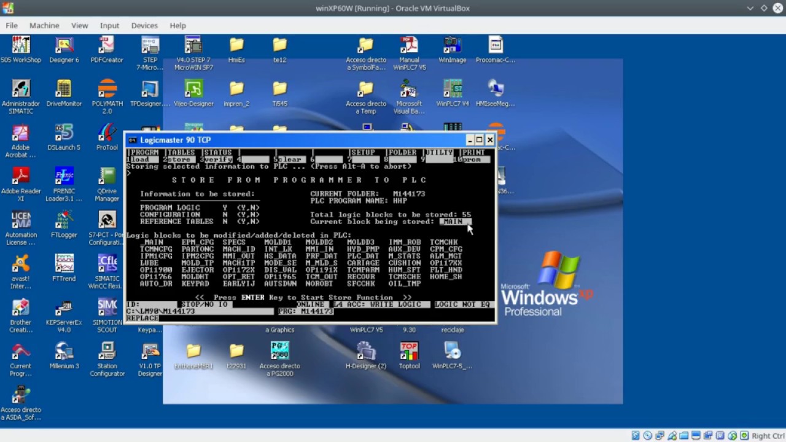Click the FOLDER label in Logicmaster
This screenshot has height=442, width=786.
402,152
